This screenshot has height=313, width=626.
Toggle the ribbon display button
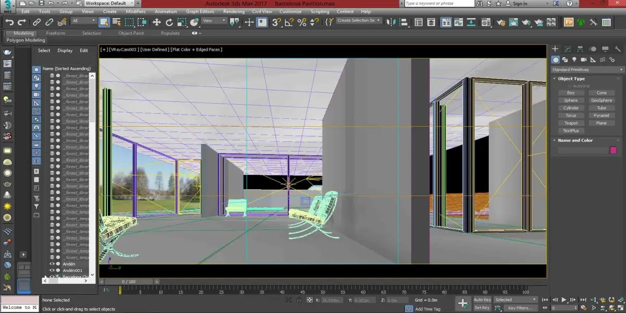point(446,22)
